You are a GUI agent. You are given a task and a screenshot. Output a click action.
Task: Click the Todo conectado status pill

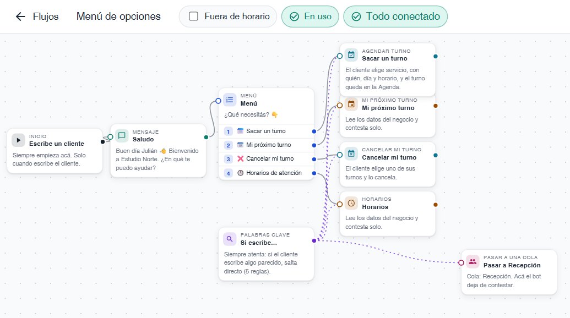(395, 17)
